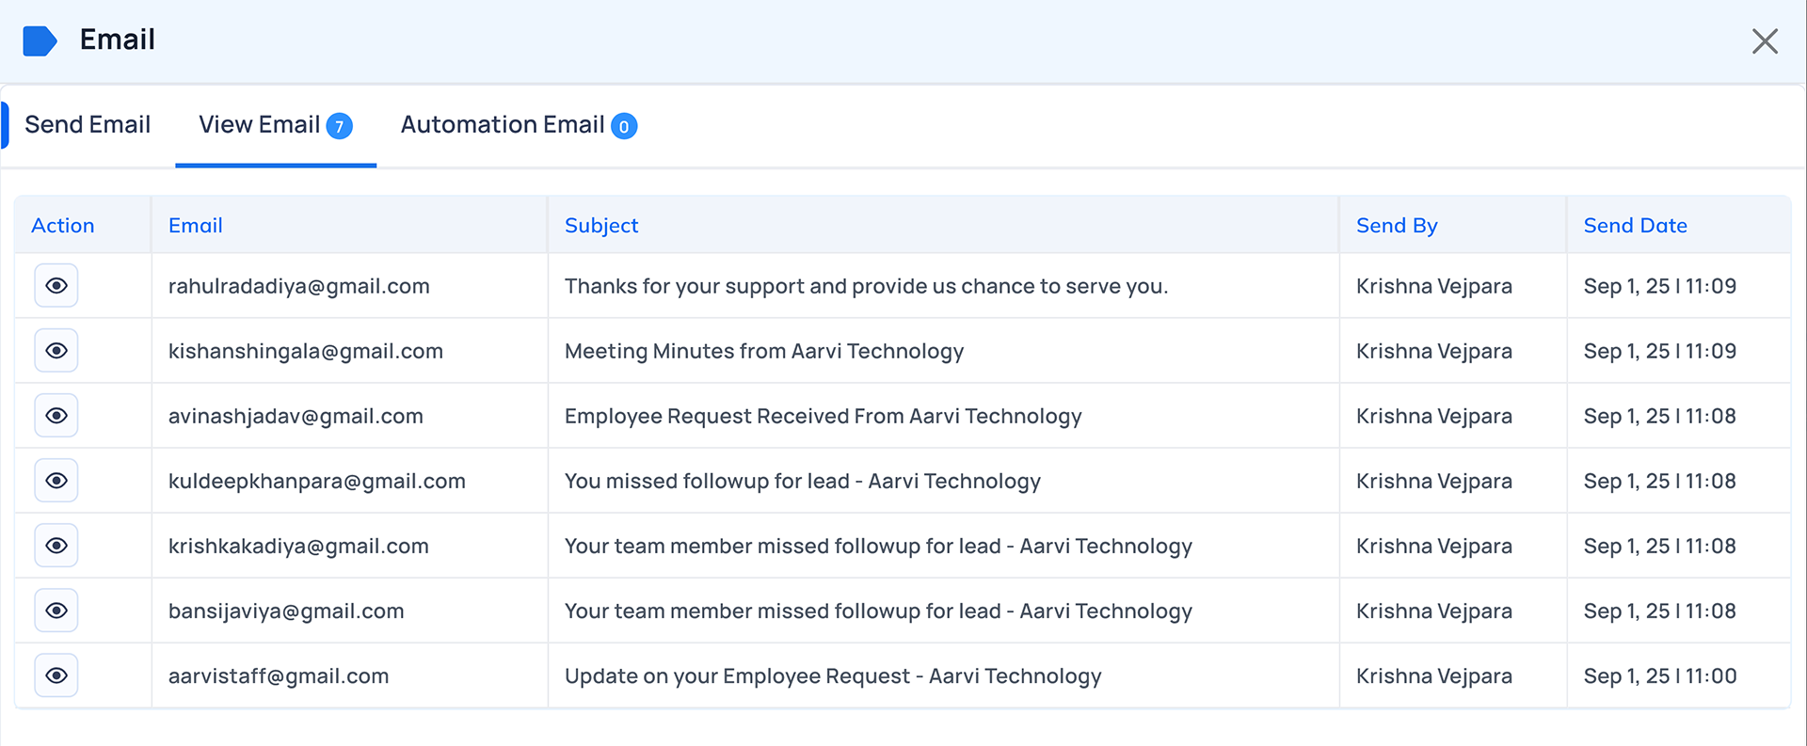Select the View Email tab

(x=259, y=125)
